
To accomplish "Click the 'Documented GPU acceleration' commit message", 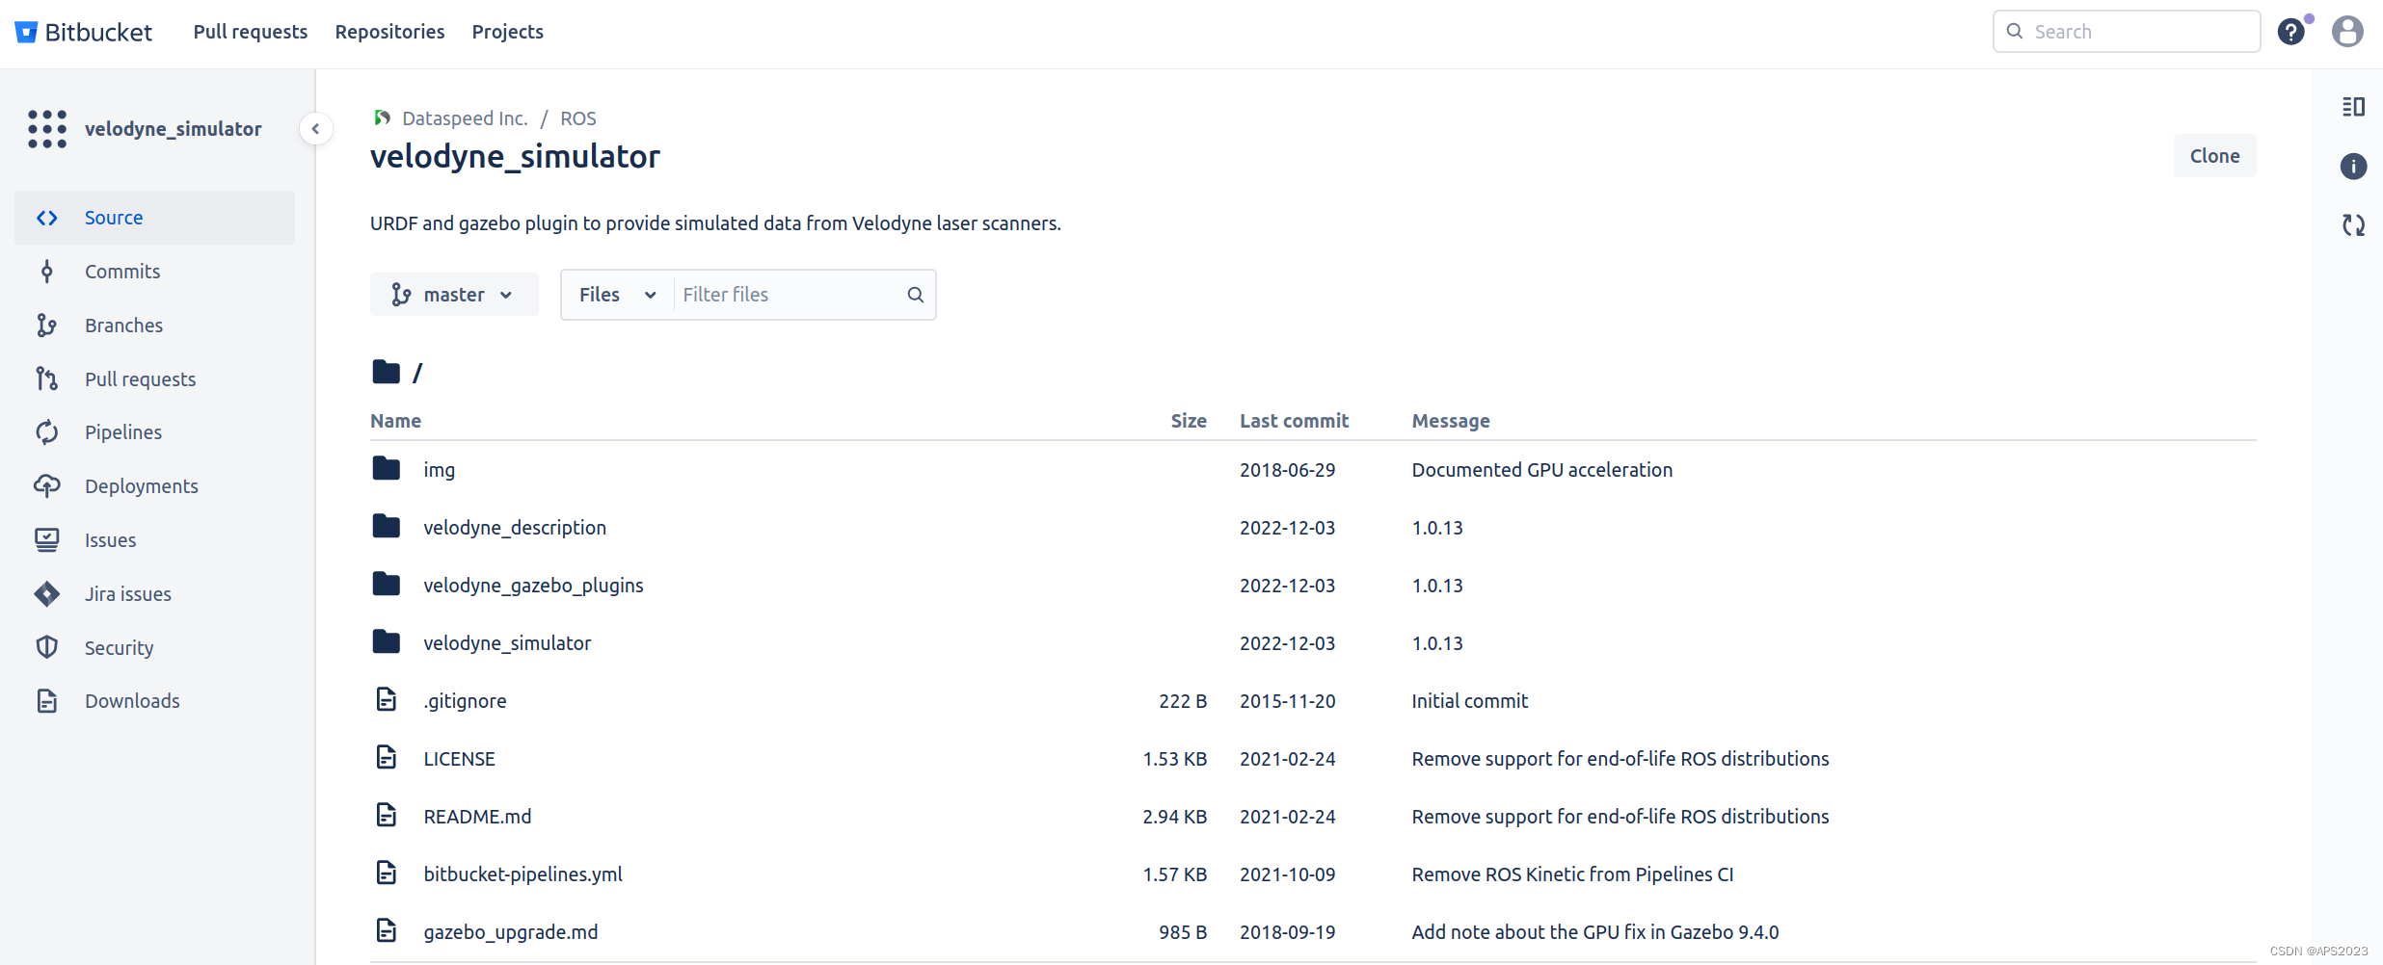I will coord(1542,470).
